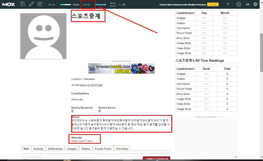Open the Forum Posts tab
This screenshot has height=161, width=263.
(104, 149)
